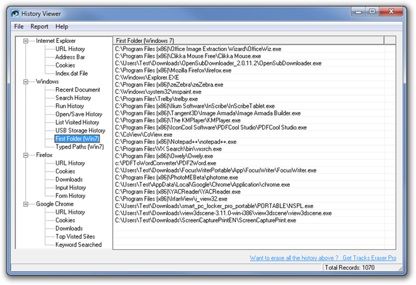
Task: Select Keyword Searched item
Action: click(79, 245)
